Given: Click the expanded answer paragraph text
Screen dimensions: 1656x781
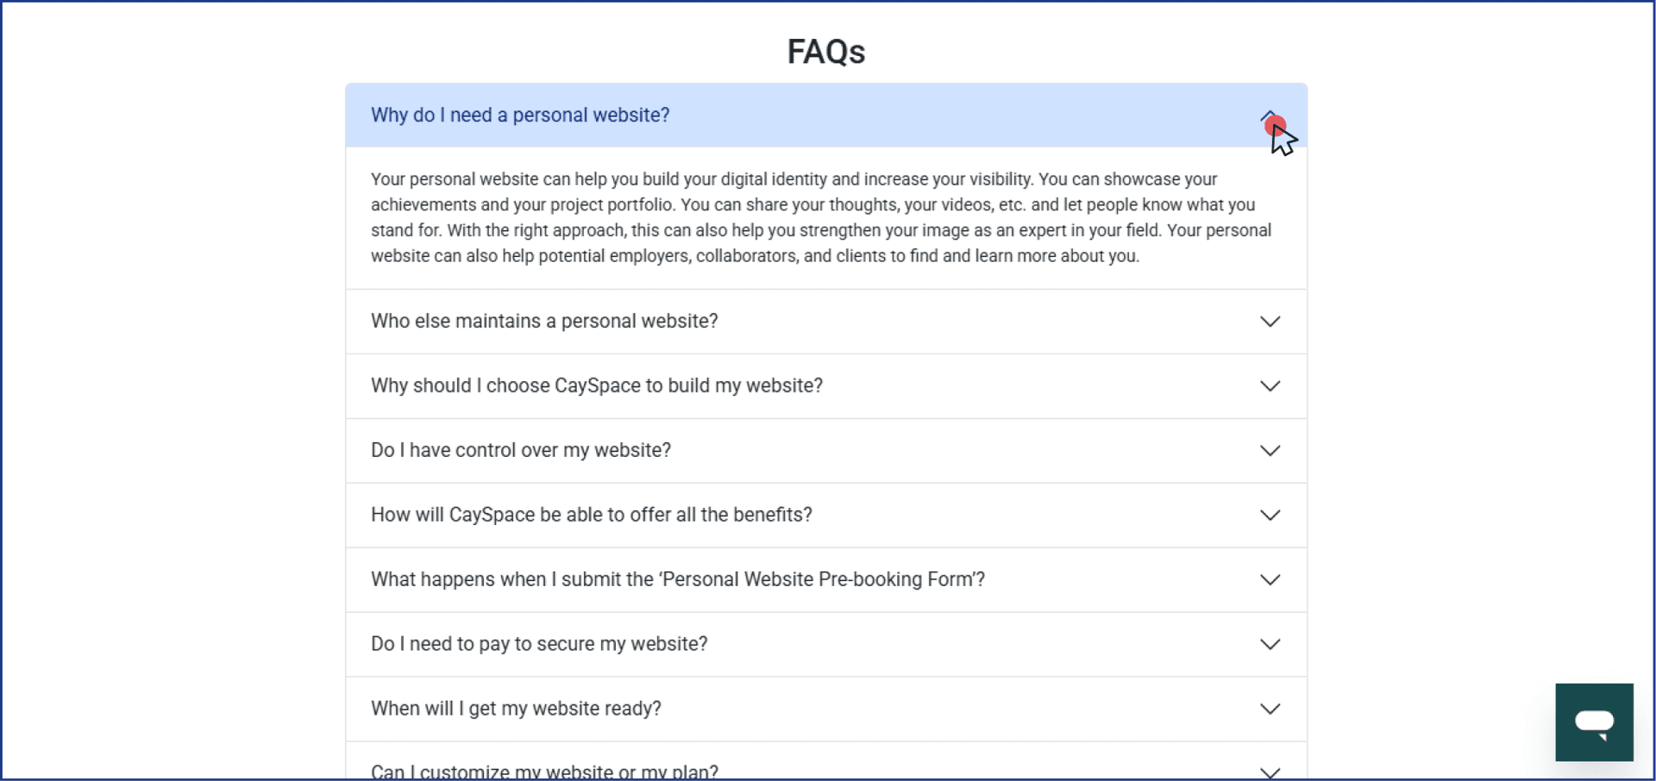Looking at the screenshot, I should pyautogui.click(x=820, y=217).
